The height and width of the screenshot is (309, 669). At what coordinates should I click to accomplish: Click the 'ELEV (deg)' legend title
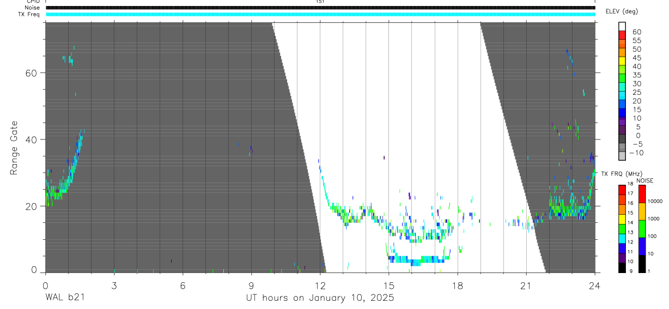[622, 11]
